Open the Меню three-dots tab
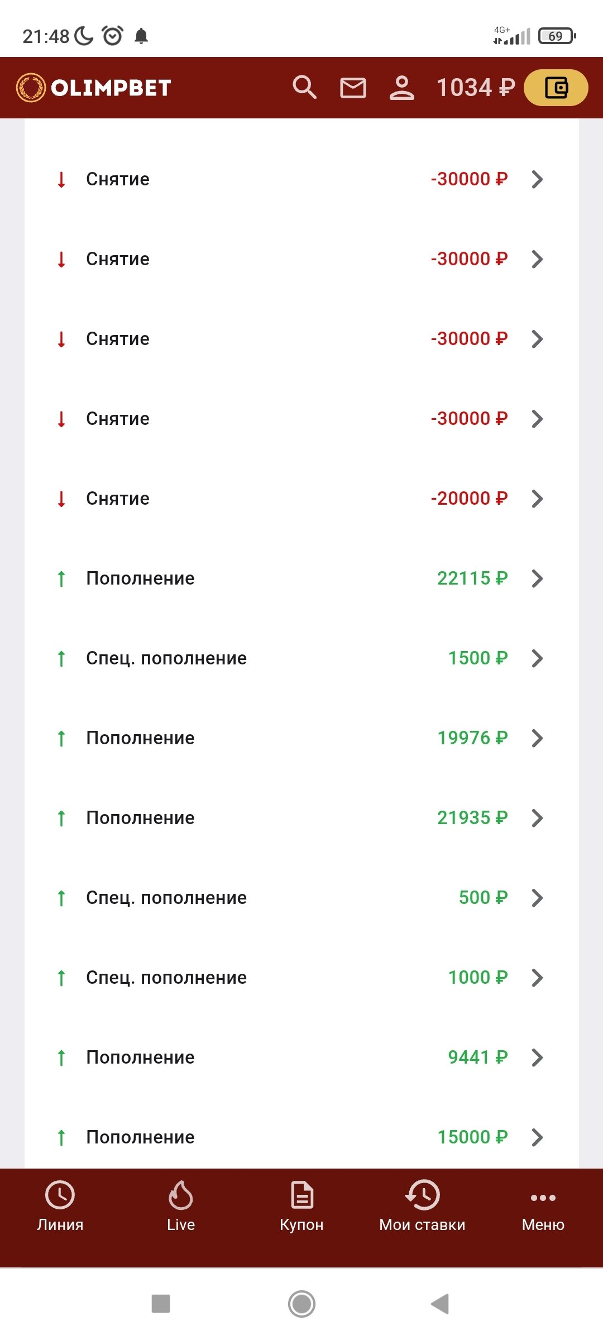Image resolution: width=603 pixels, height=1340 pixels. 543,1205
